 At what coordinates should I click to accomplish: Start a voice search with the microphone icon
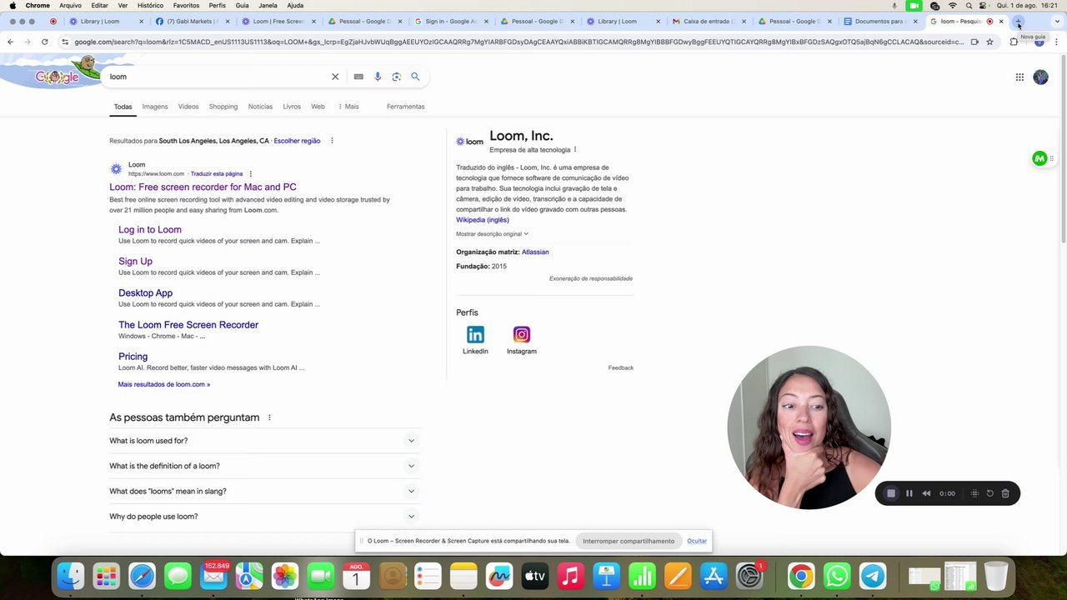(378, 77)
